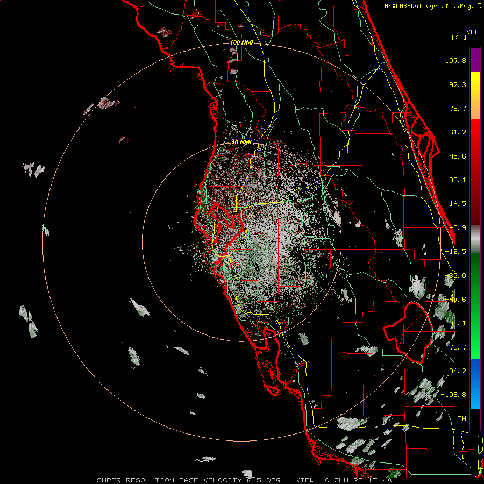The height and width of the screenshot is (484, 484).
Task: Click the TH threshold label in legend
Action: (462, 419)
